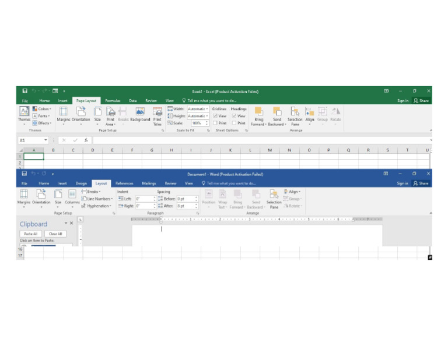Switch to Data tab in Excel
The width and height of the screenshot is (448, 346).
[x=133, y=100]
